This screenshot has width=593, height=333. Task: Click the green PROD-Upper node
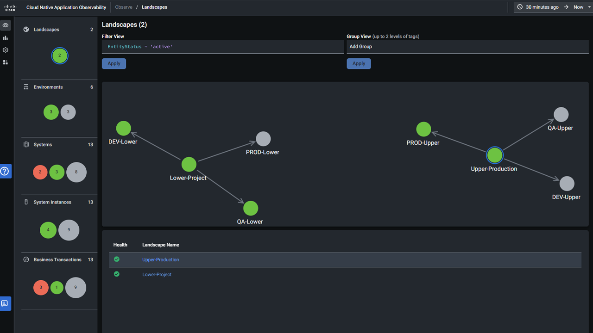(x=424, y=129)
